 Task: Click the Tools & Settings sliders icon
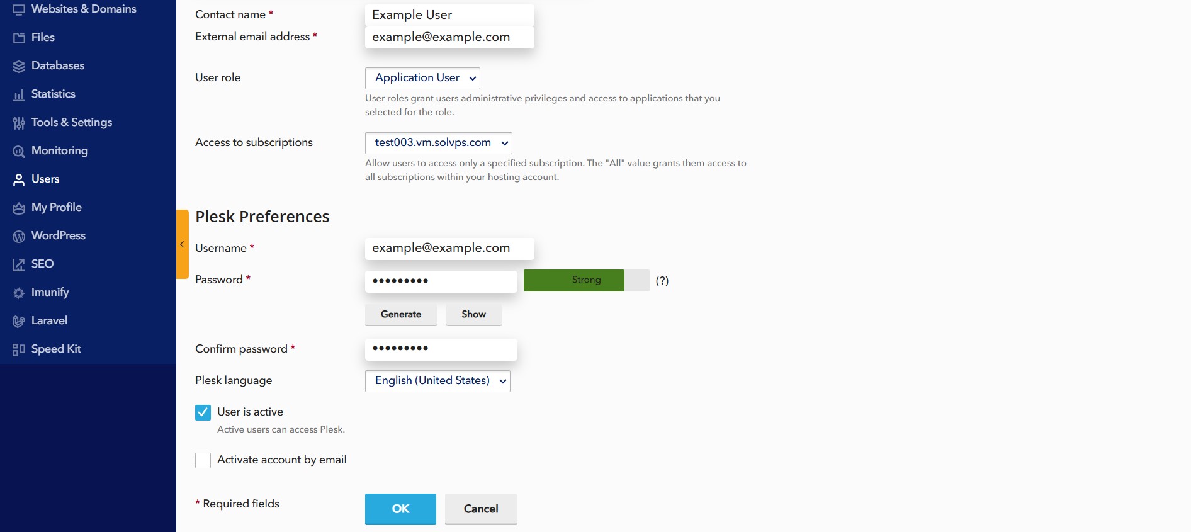[x=19, y=123]
